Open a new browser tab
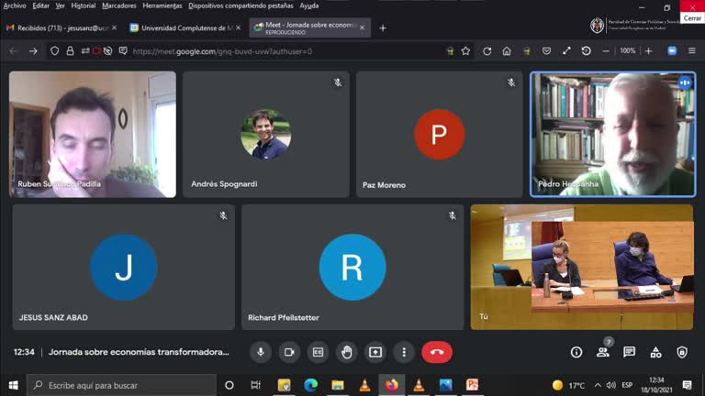This screenshot has width=705, height=396. point(383,27)
